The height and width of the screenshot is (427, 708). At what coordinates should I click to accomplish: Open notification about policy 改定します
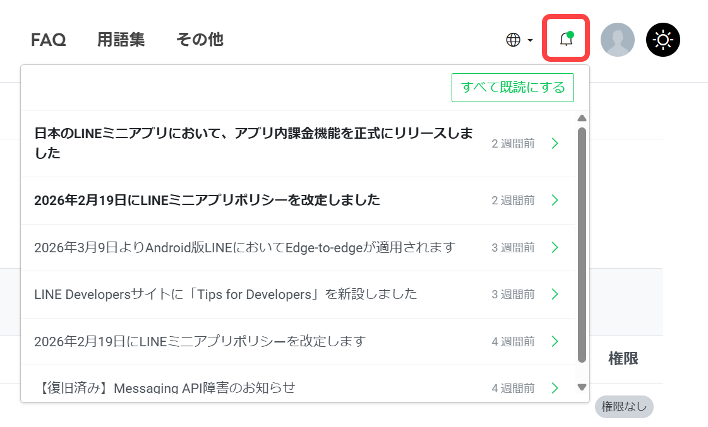pos(200,341)
